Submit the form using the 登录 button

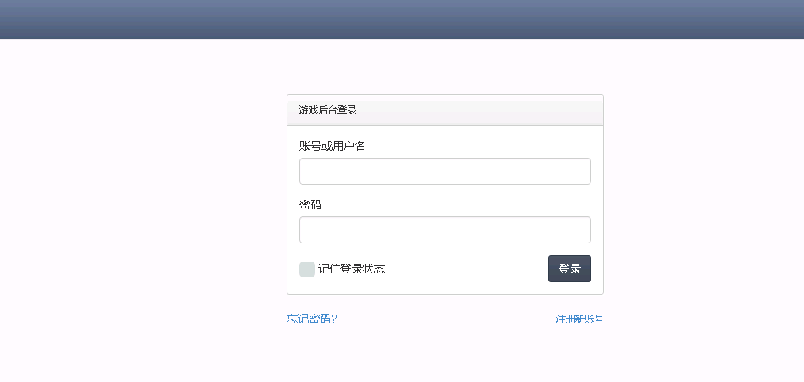click(x=570, y=269)
